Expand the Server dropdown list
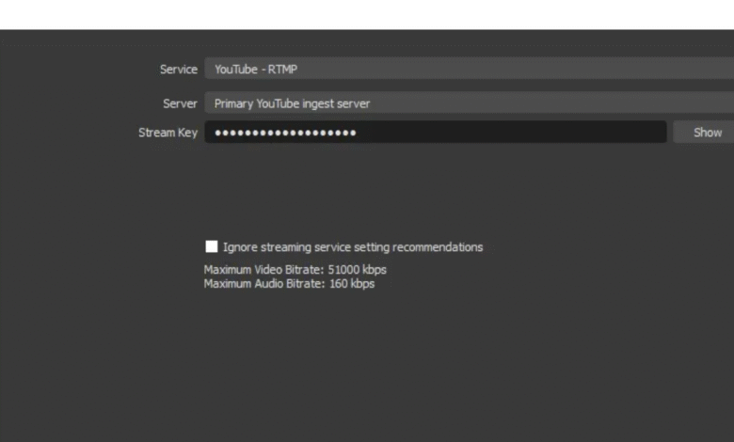 point(469,103)
